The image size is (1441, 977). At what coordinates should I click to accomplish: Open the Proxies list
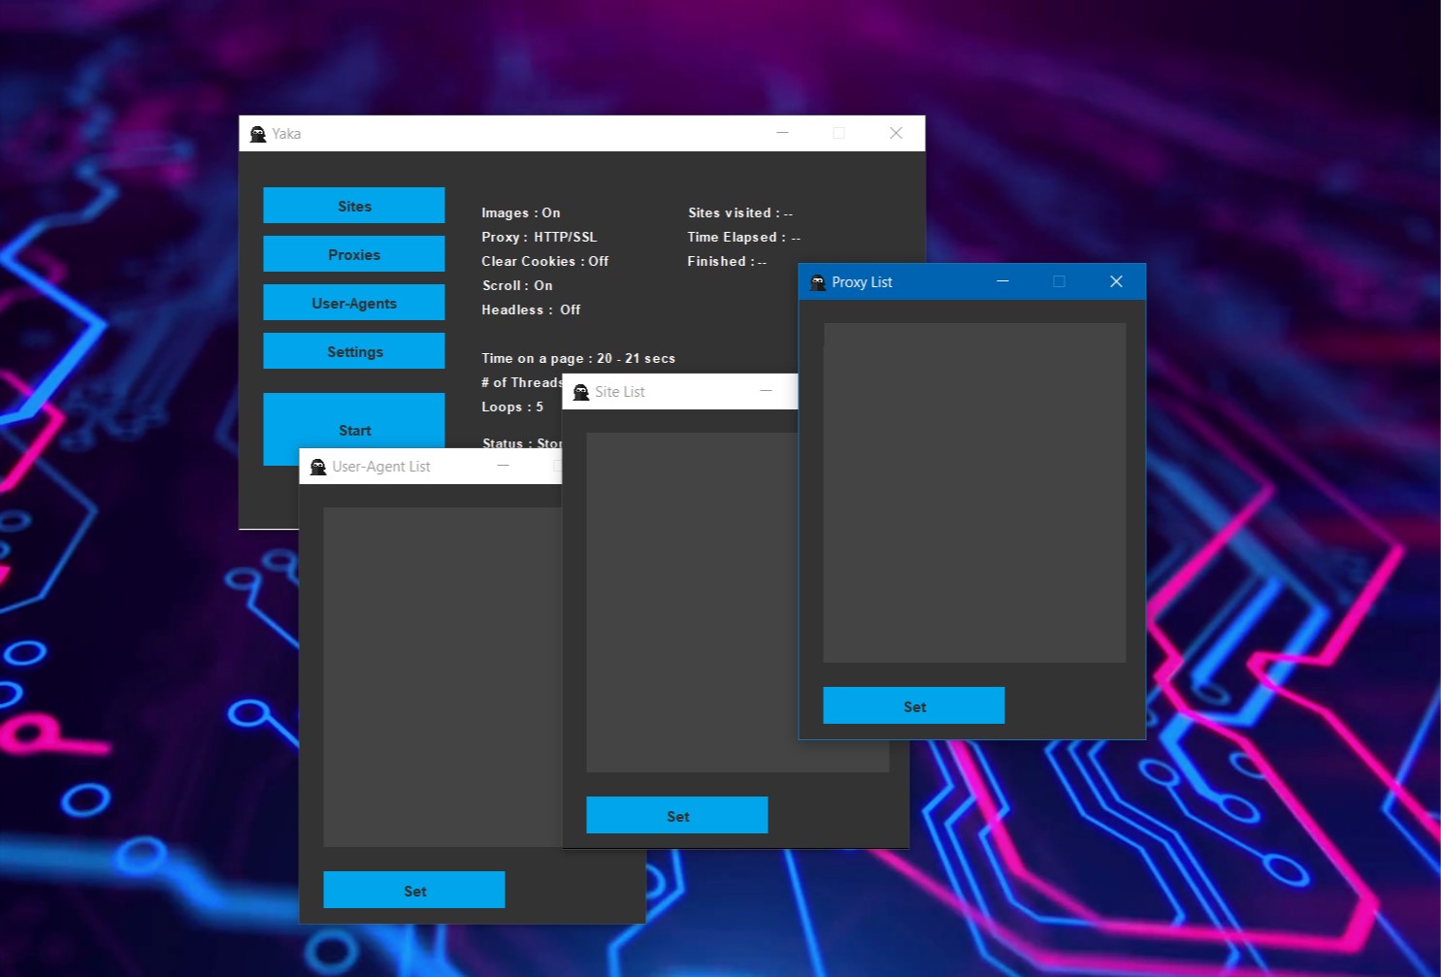(354, 254)
